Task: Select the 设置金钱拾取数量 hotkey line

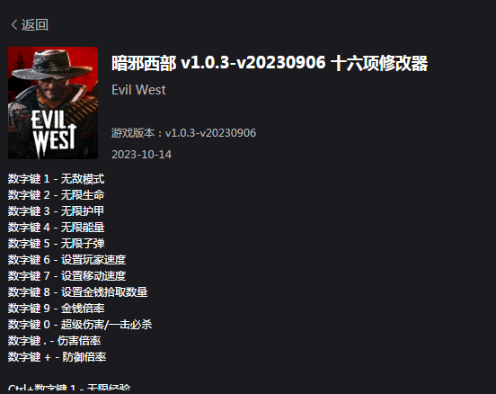Action: pyautogui.click(x=78, y=292)
